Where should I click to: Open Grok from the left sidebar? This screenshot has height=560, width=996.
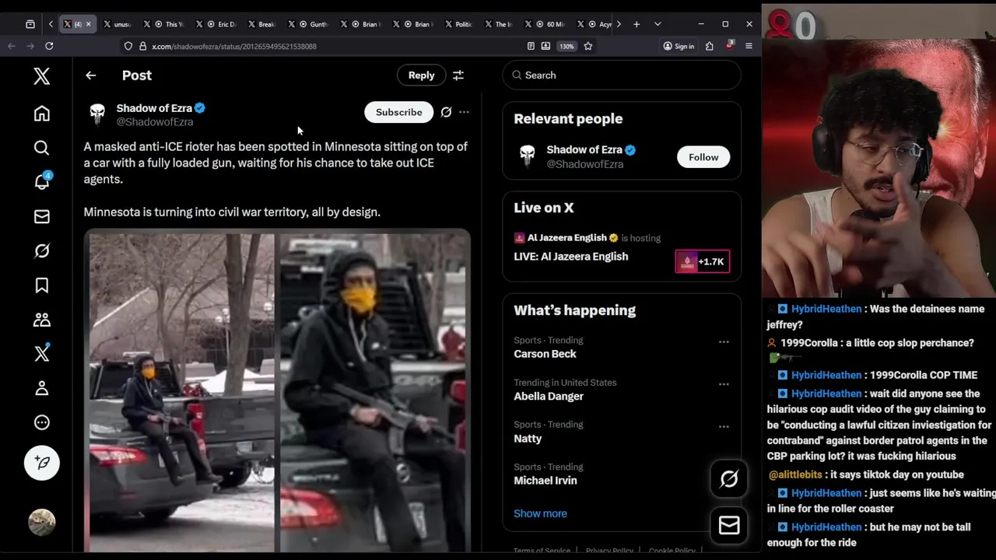(x=42, y=250)
